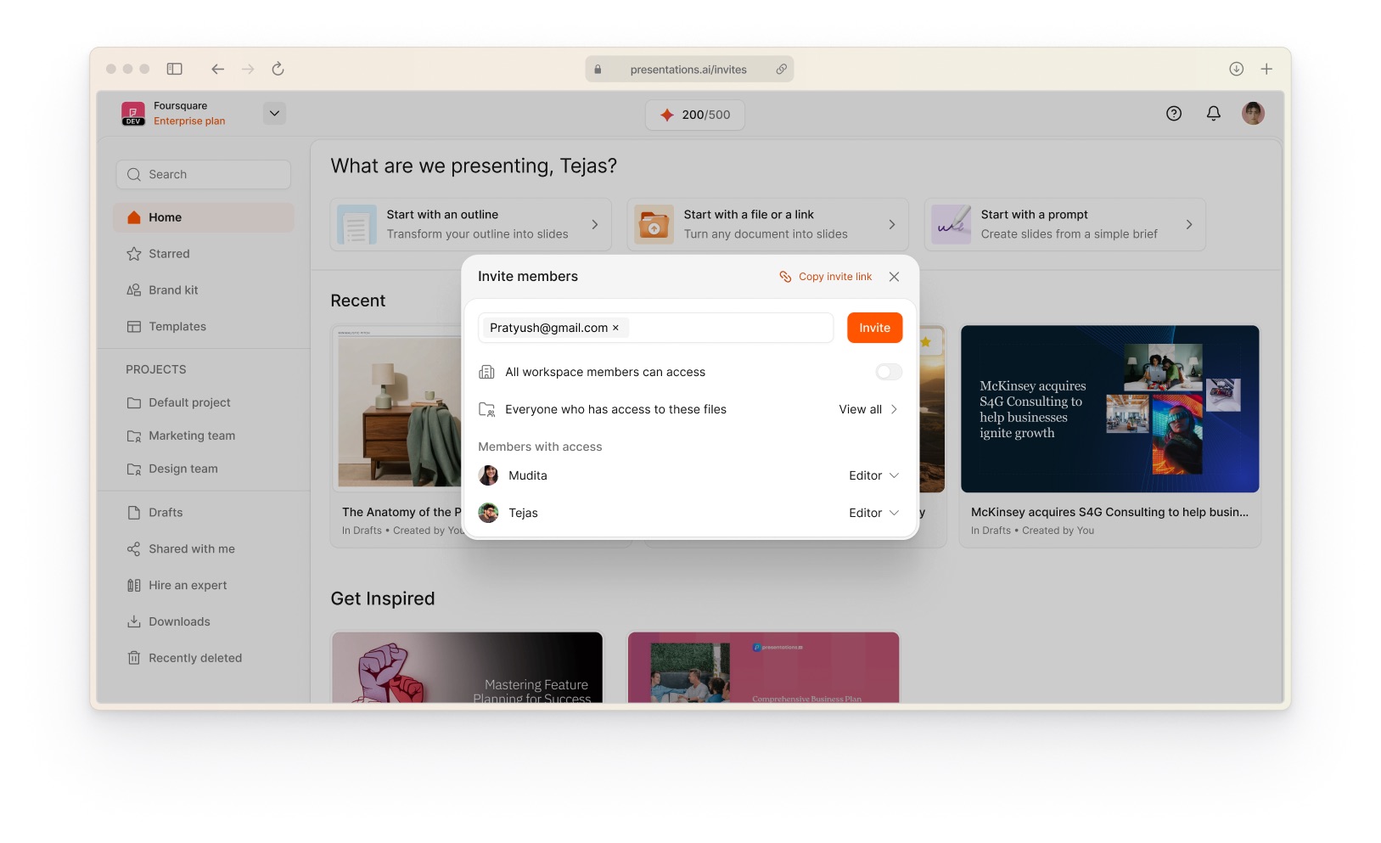
Task: Open Mastering Feature Planning inspiration thumbnail
Action: point(467,667)
